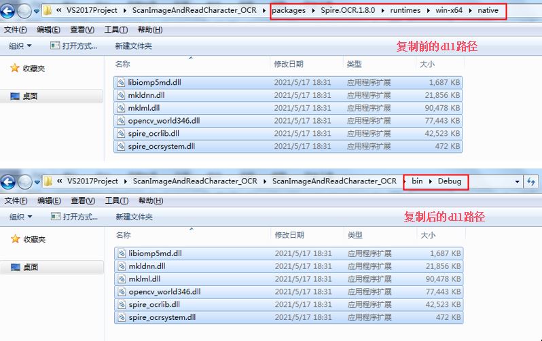This screenshot has height=341, width=542.
Task: Click win-x64 breadcrumb in top address bar
Action: (449, 10)
